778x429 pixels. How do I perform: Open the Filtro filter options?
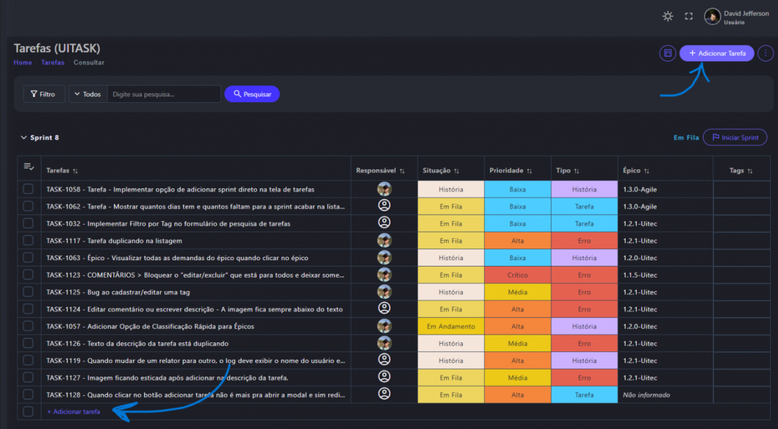(43, 94)
